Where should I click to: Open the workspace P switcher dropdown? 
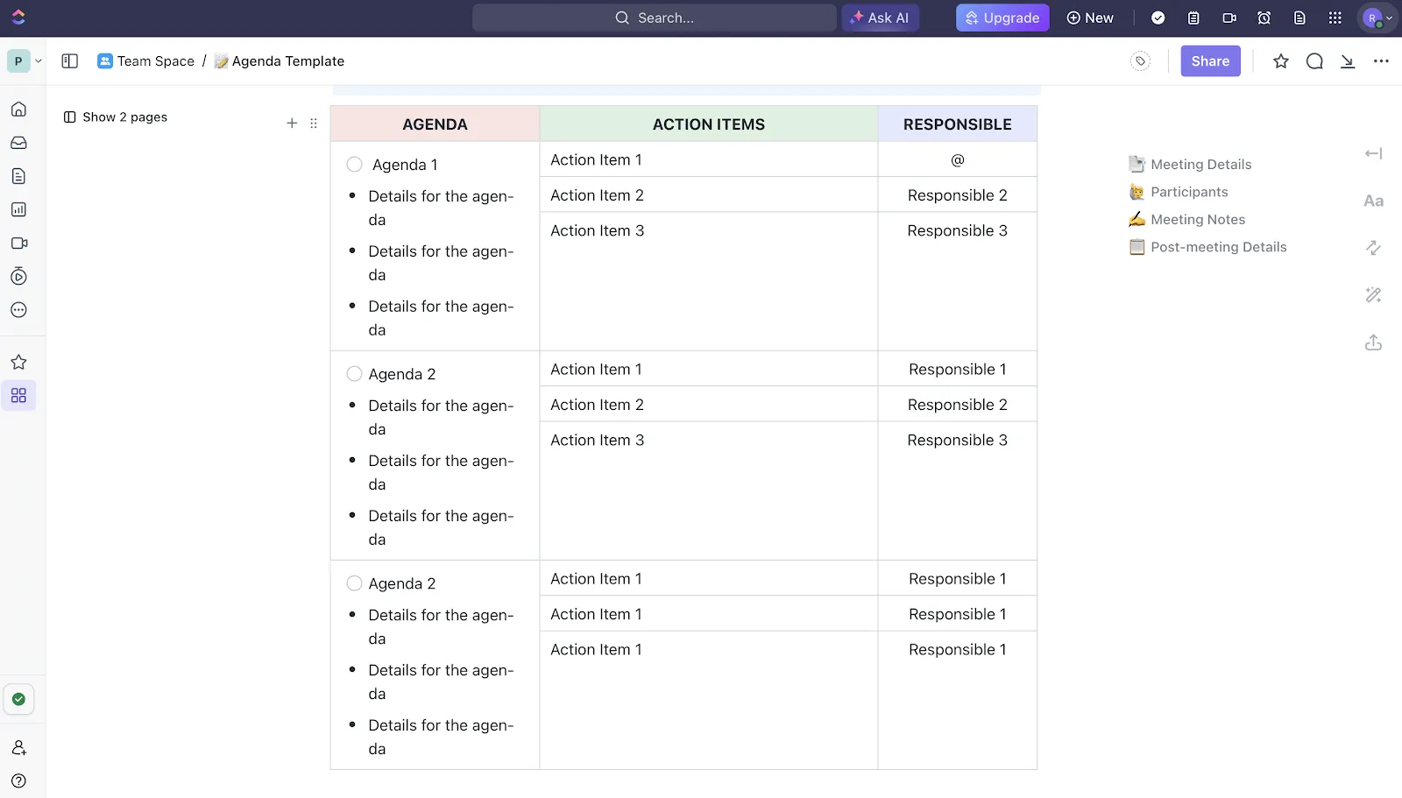pyautogui.click(x=25, y=61)
